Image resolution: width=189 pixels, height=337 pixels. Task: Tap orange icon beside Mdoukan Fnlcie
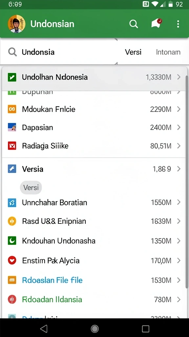[12, 109]
